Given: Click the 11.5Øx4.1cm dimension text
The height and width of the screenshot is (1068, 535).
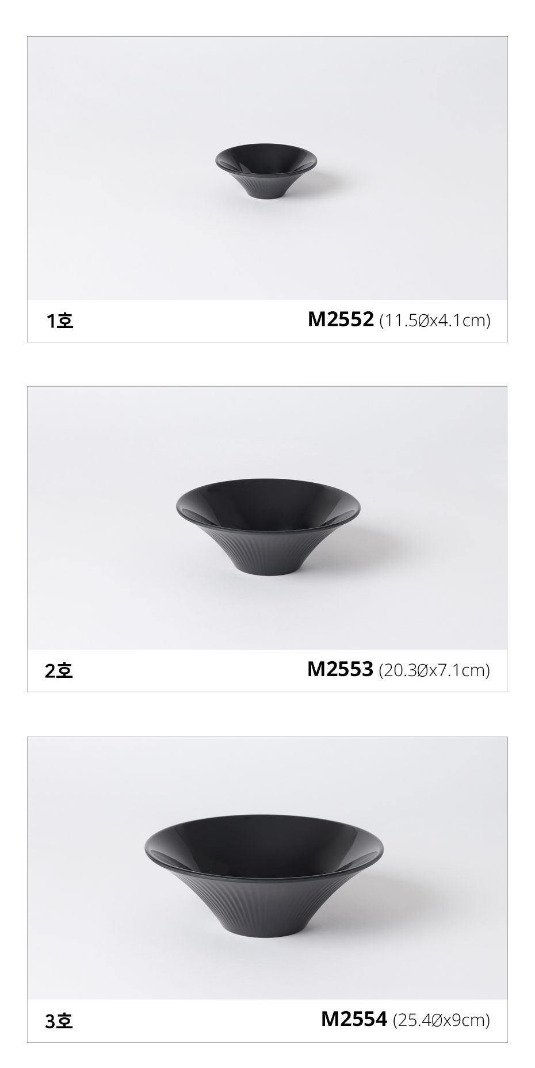Looking at the screenshot, I should [435, 321].
